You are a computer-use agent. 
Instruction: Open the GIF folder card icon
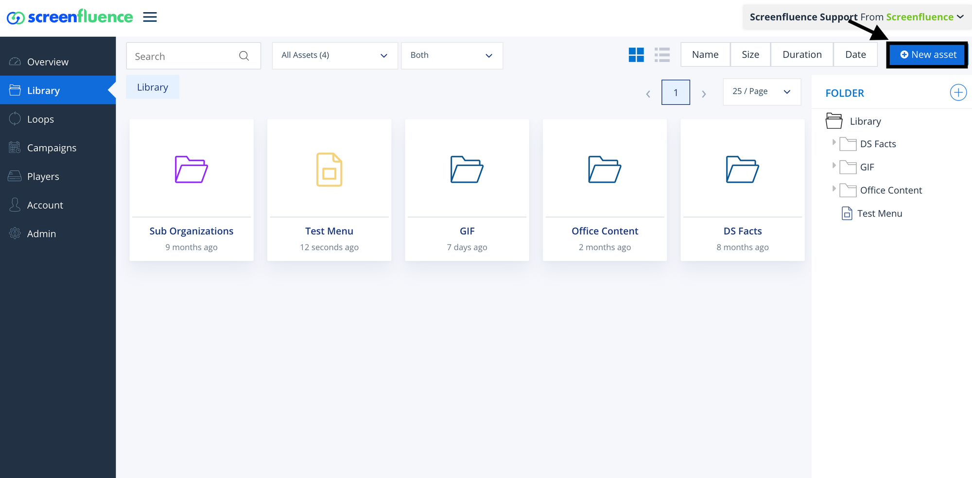[467, 170]
